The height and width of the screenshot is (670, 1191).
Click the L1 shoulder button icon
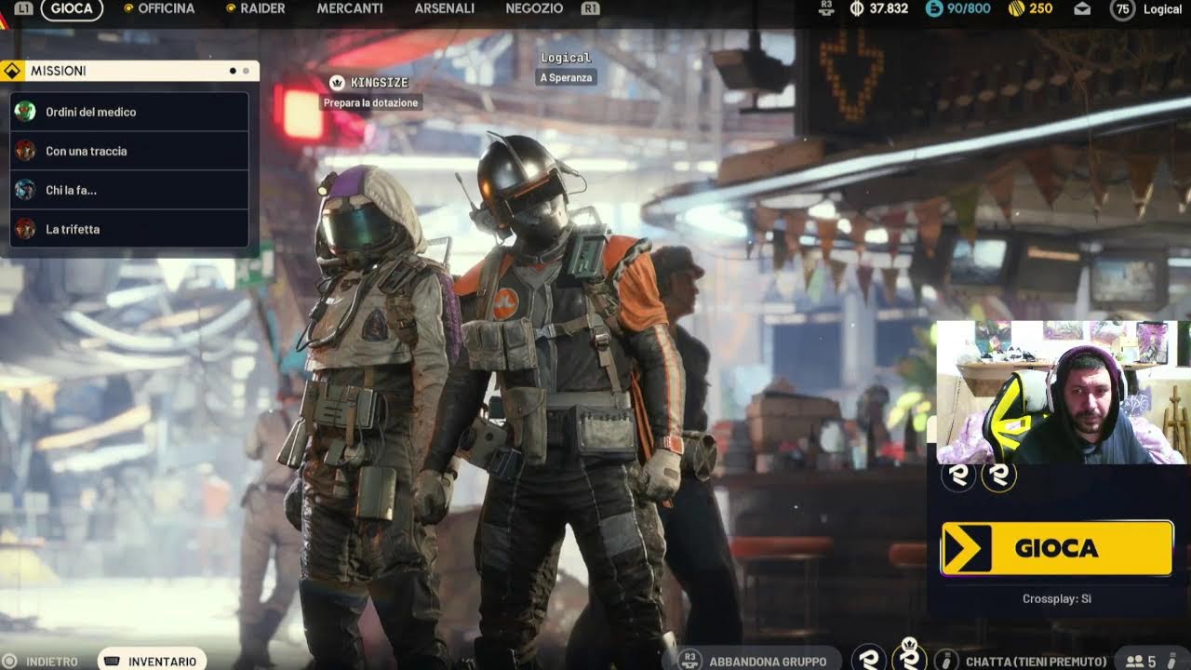(x=24, y=8)
